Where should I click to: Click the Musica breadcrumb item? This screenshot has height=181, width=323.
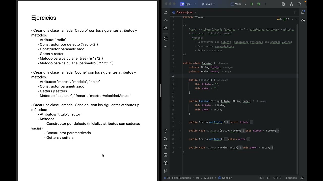(208, 178)
